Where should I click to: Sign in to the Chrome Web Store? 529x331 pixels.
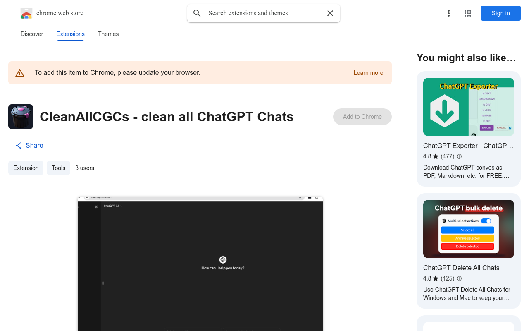point(500,13)
